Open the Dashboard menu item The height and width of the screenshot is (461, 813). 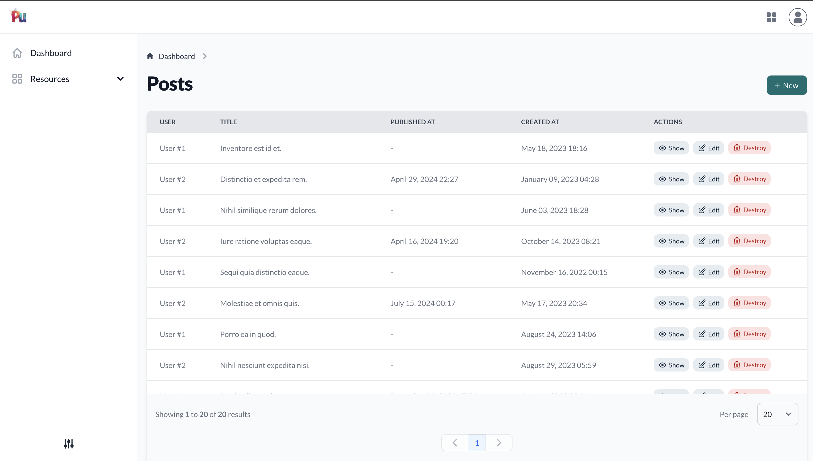pyautogui.click(x=51, y=53)
